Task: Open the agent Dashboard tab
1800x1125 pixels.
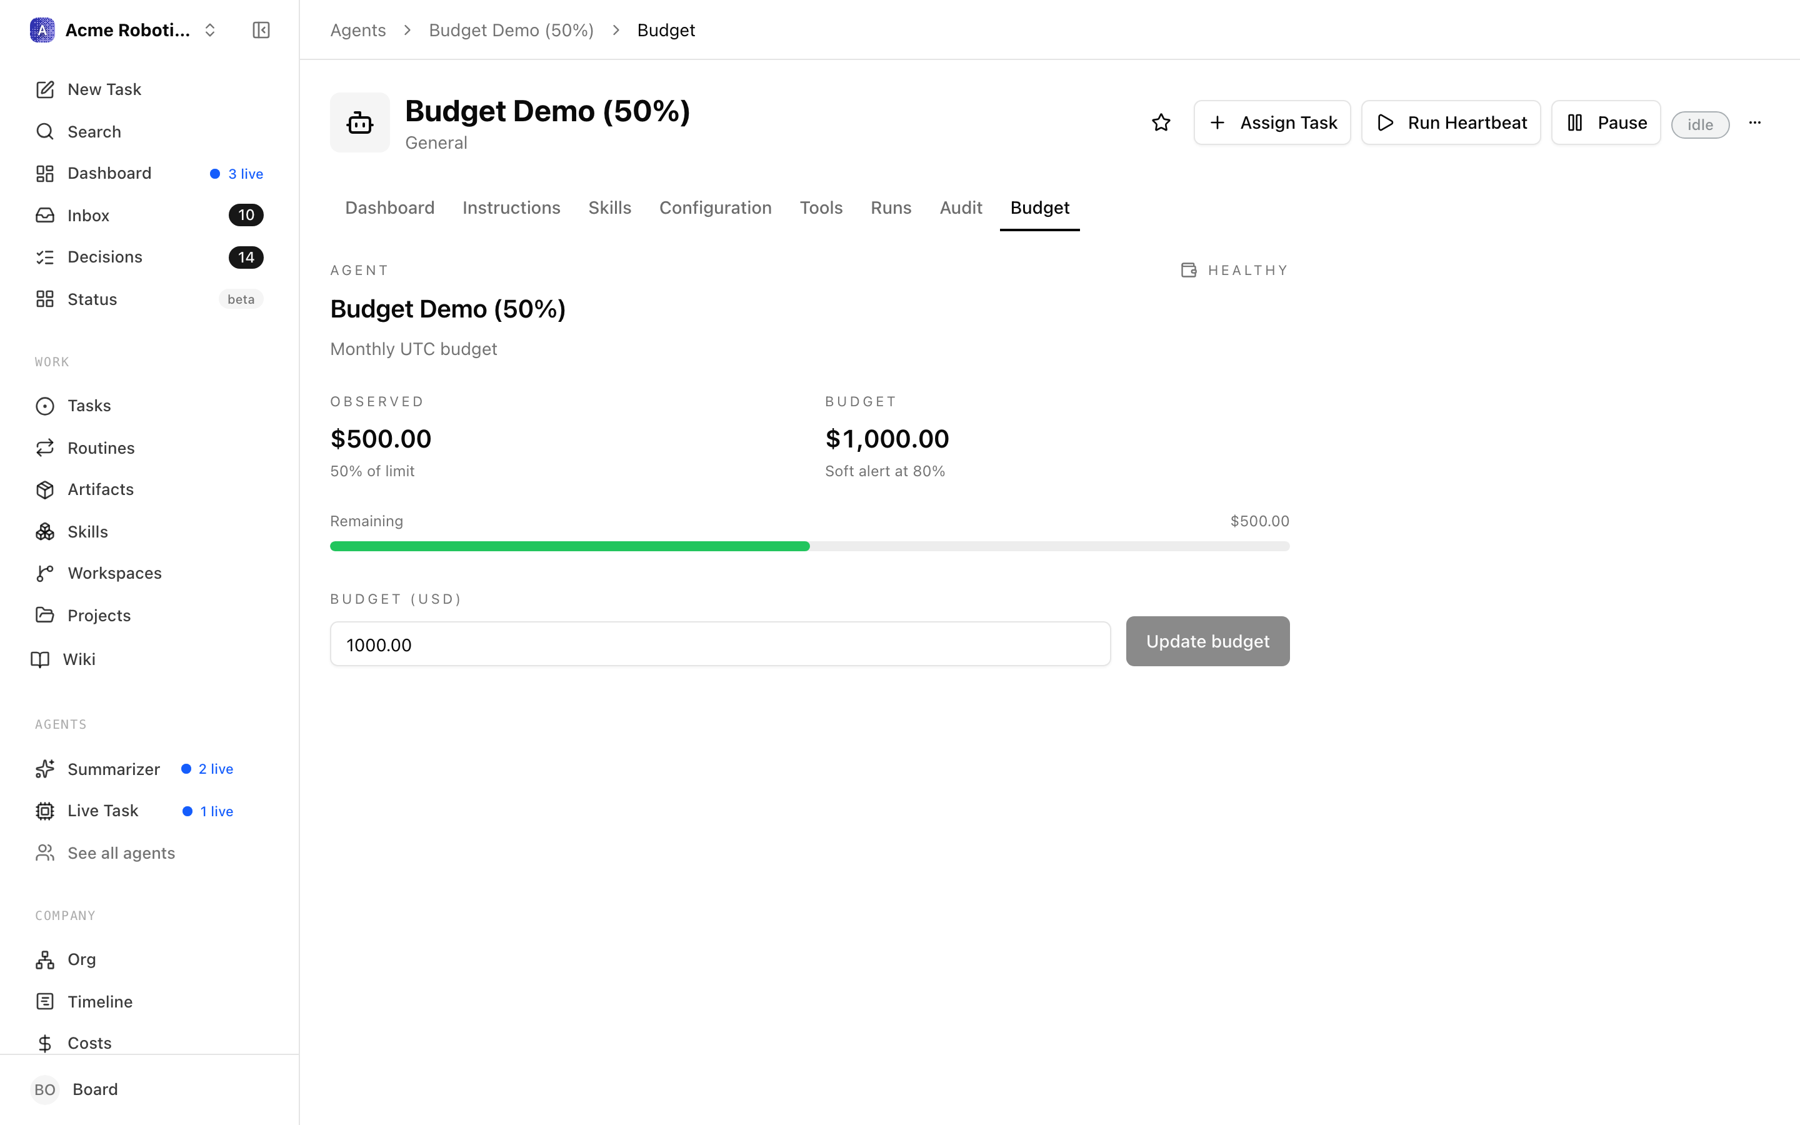Action: click(x=390, y=207)
